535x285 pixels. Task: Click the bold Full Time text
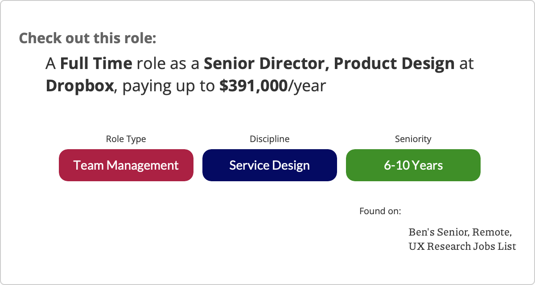[x=96, y=64]
